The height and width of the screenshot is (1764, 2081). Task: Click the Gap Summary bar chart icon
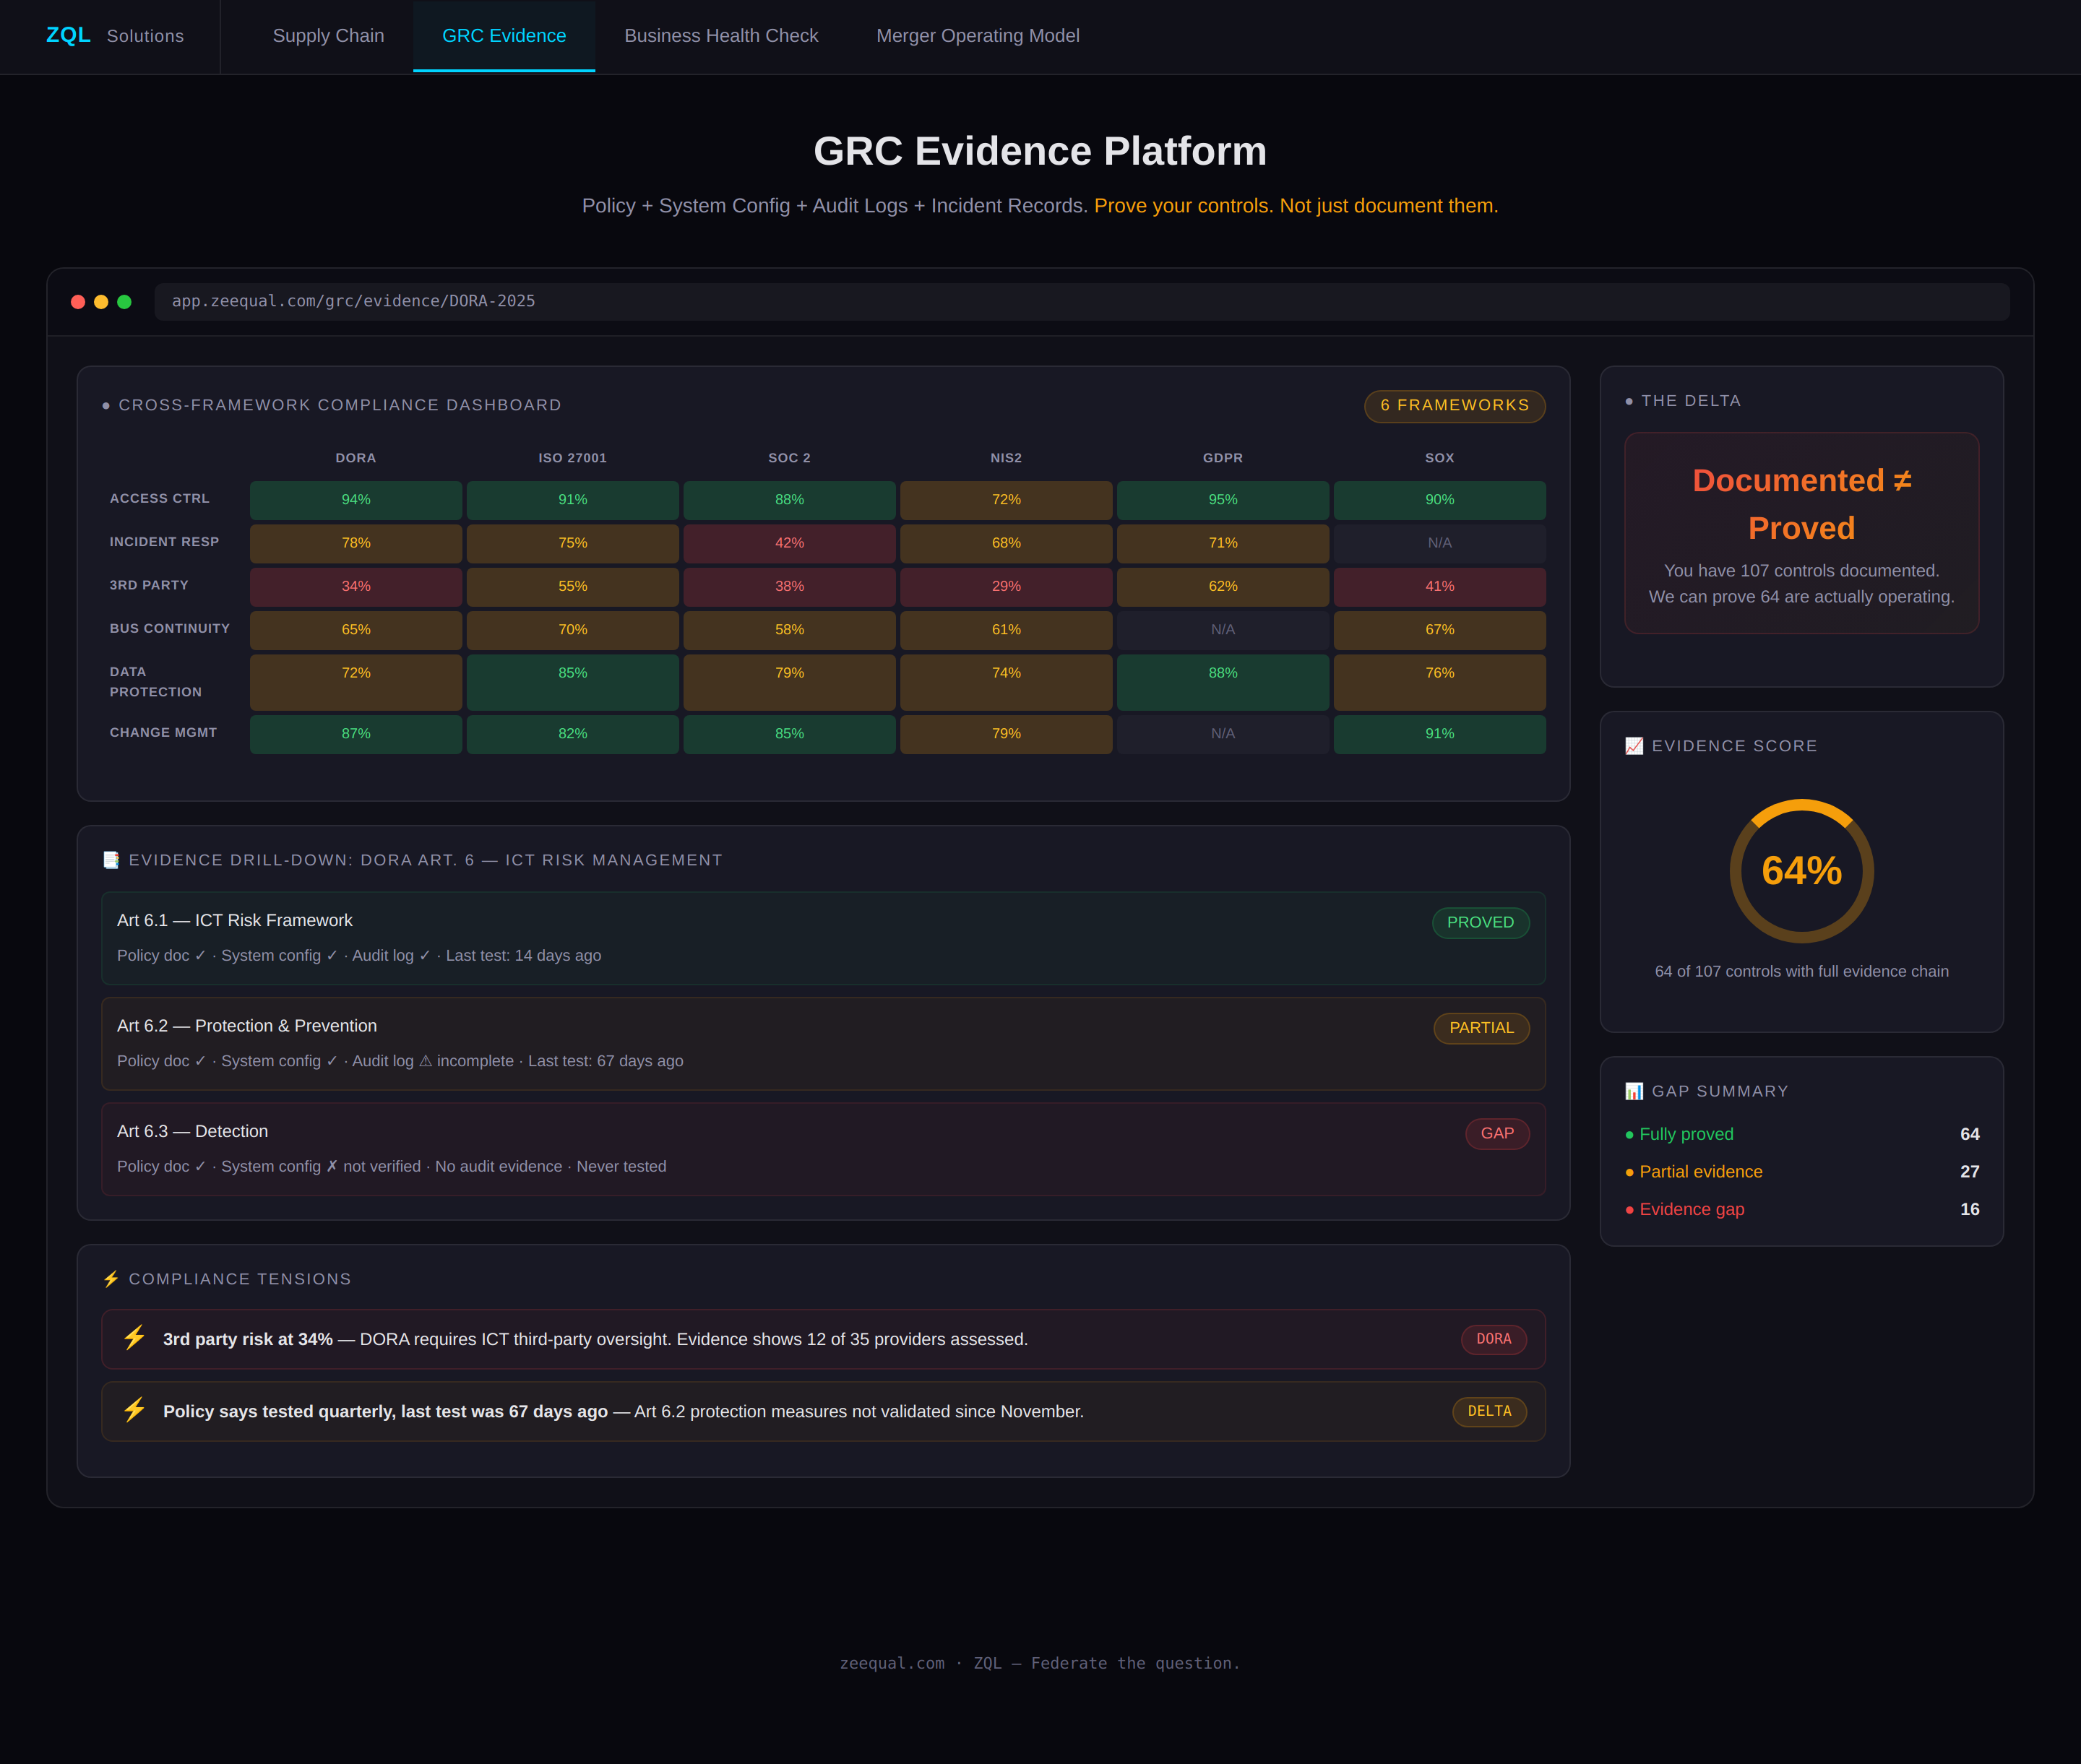tap(1634, 1091)
